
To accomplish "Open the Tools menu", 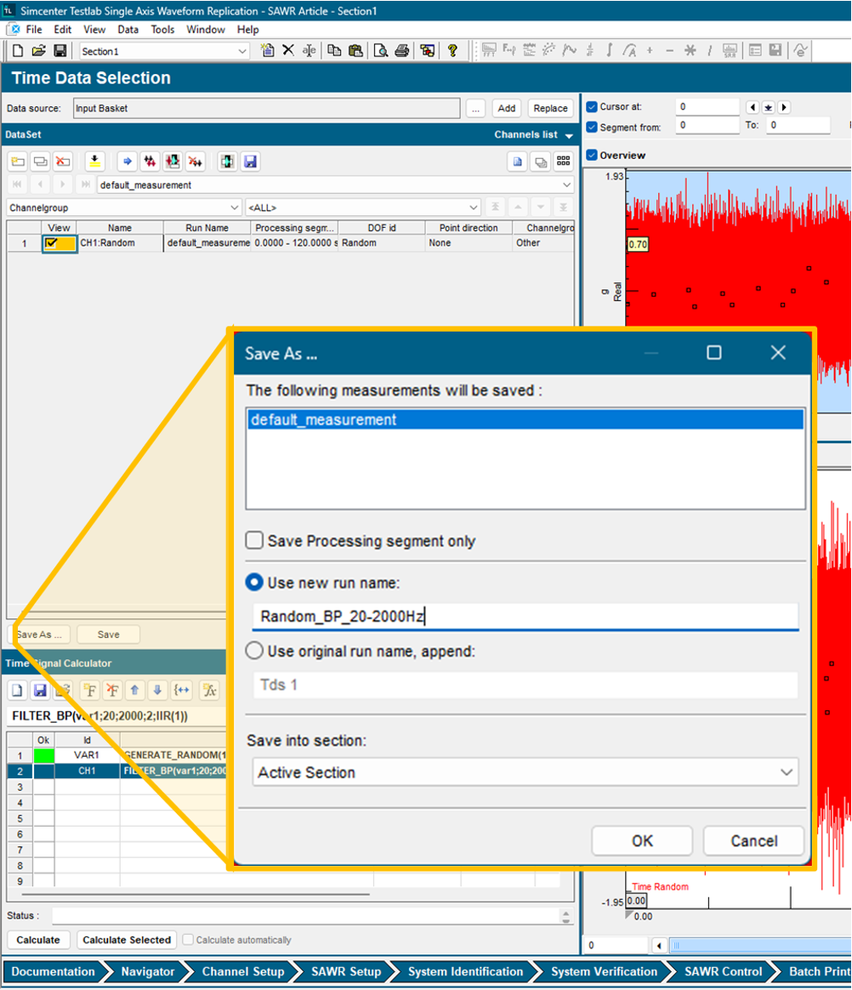I will pyautogui.click(x=162, y=30).
